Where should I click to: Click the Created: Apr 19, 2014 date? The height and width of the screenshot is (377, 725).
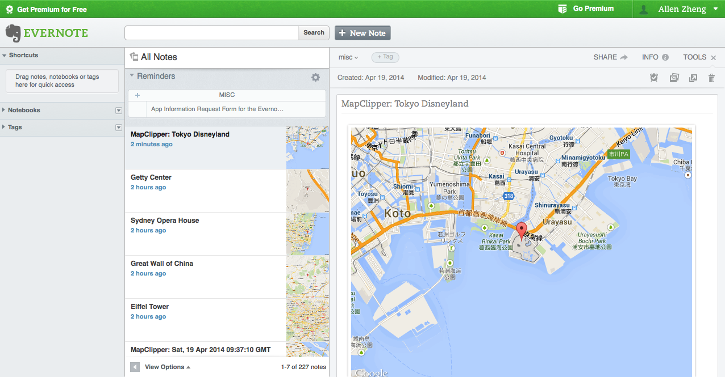point(371,78)
